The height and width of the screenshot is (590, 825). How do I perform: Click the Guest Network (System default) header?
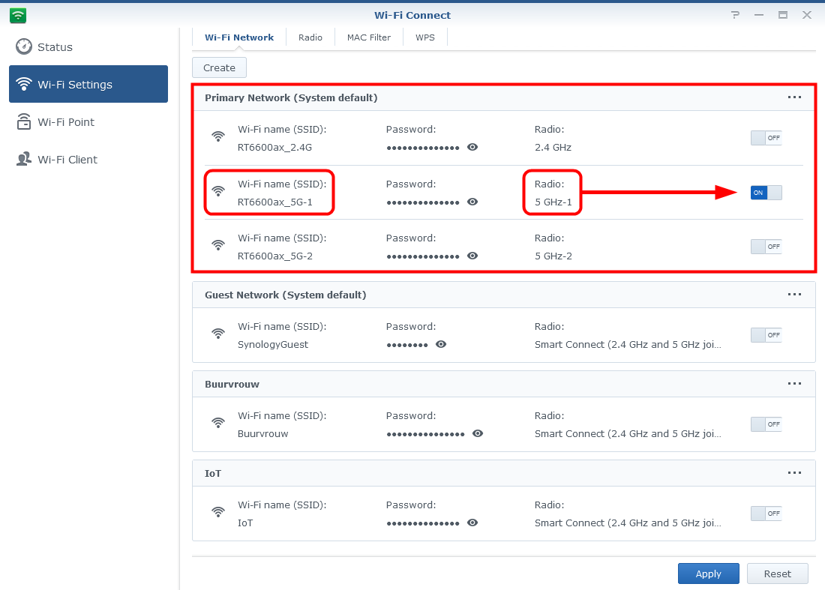tap(285, 295)
